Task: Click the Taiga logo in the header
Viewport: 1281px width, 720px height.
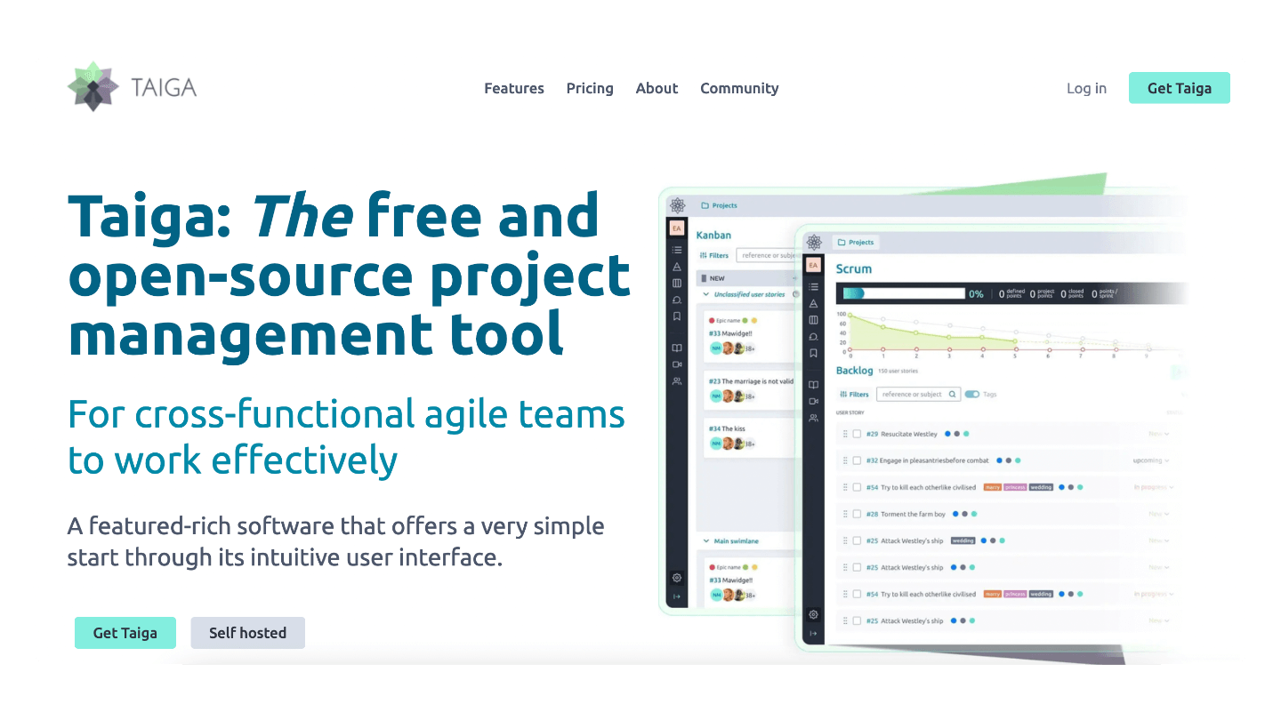Action: 132,87
